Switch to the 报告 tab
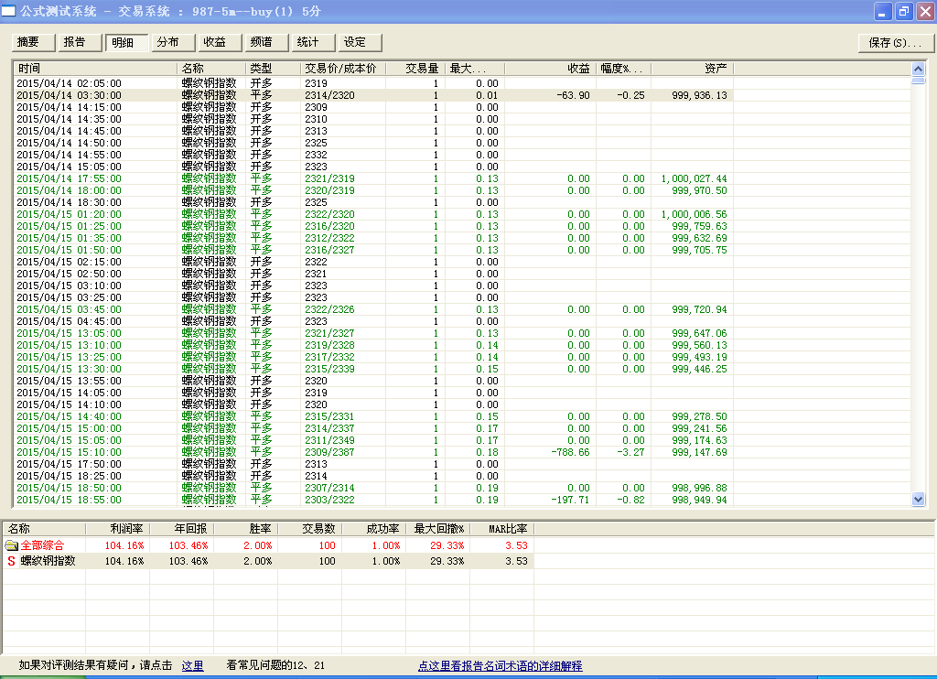 pos(81,42)
